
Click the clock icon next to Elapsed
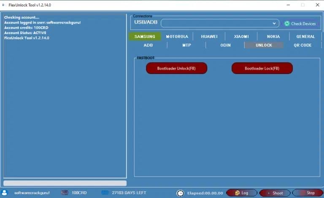tap(181, 193)
